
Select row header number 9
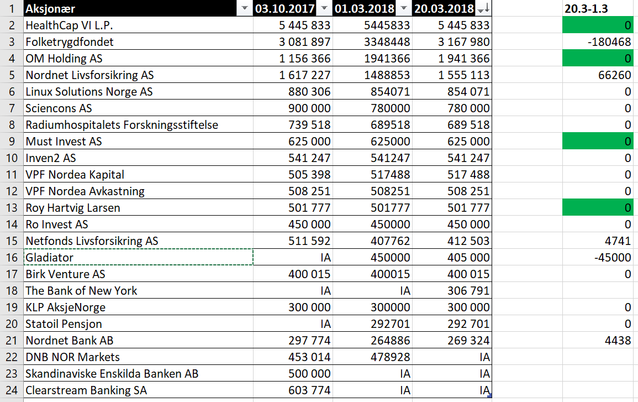coord(12,142)
